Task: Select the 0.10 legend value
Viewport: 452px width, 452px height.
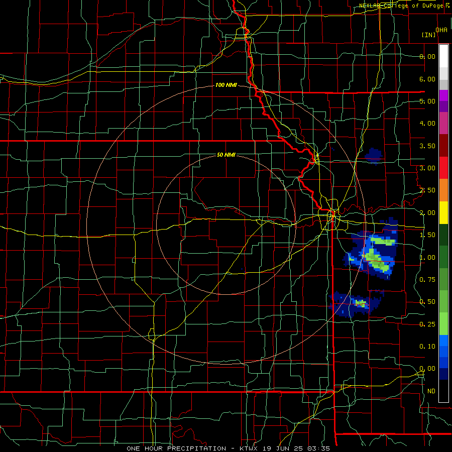Action: click(427, 347)
